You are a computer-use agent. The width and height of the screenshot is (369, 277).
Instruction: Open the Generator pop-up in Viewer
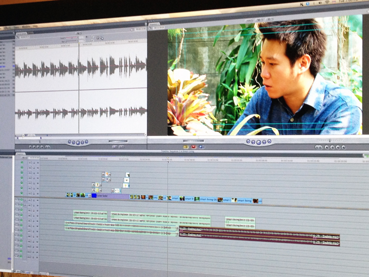coord(121,147)
